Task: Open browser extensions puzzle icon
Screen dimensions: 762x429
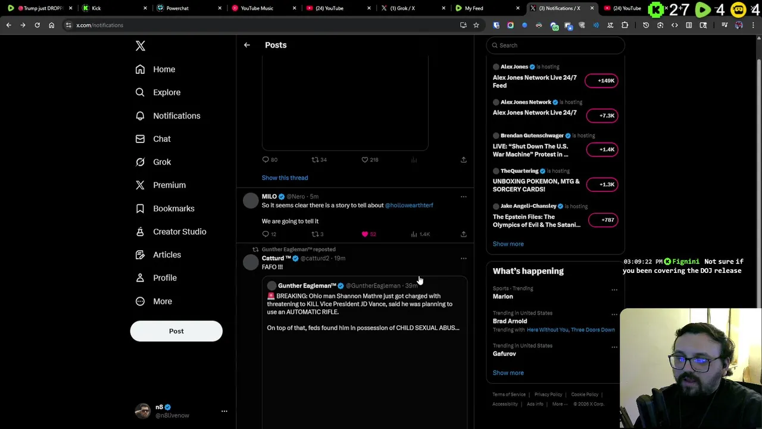Action: pos(624,25)
